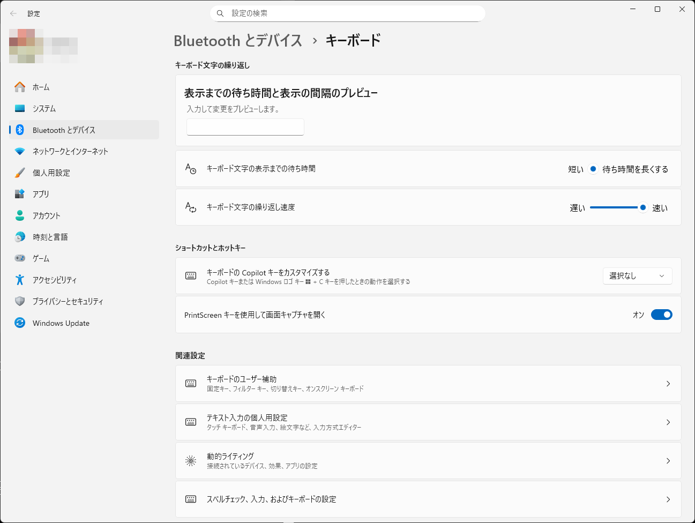Open ネットワークとインターネット via the globe icon

(x=20, y=151)
